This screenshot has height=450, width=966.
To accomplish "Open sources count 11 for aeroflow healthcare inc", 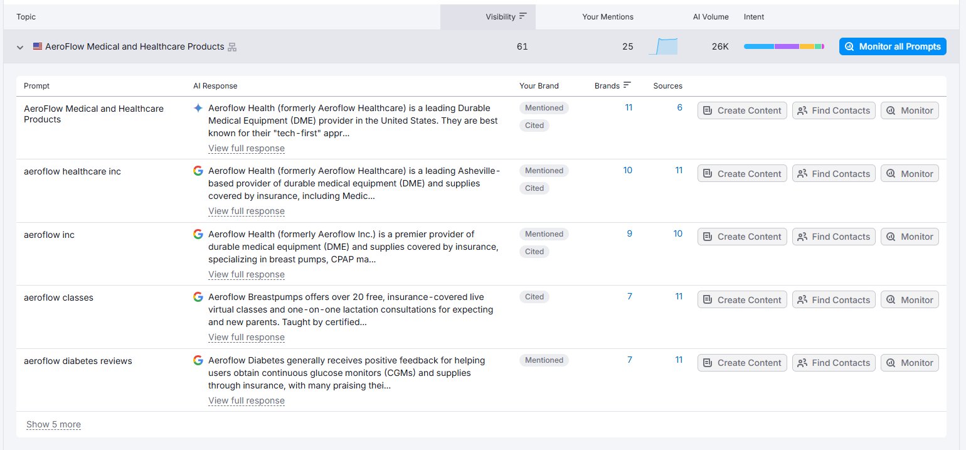I will [679, 170].
